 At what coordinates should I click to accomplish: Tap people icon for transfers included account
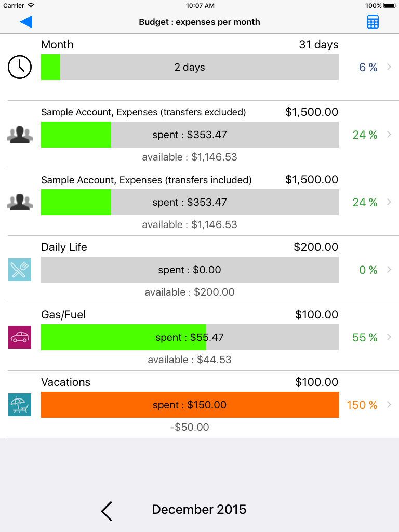point(20,202)
